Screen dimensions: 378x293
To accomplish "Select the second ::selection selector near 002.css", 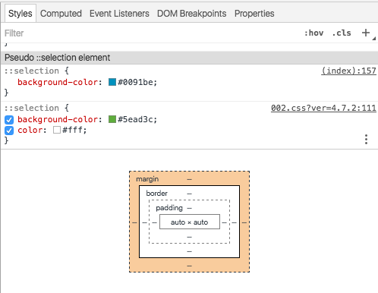I will coord(32,108).
